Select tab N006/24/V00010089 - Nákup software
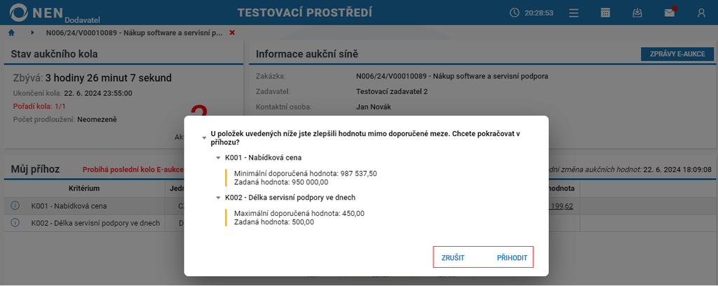 point(134,33)
